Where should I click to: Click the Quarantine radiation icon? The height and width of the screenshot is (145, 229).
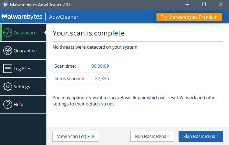(8, 51)
